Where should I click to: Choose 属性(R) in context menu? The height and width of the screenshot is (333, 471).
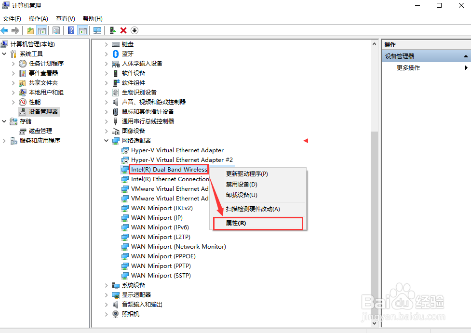(258, 224)
